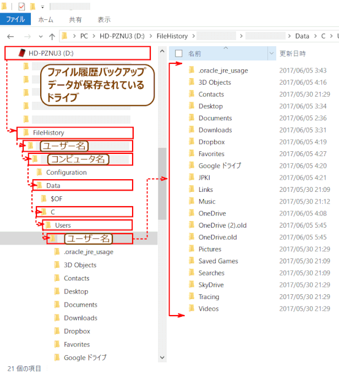Click FileHistory in the address breadcrumb

[172, 36]
